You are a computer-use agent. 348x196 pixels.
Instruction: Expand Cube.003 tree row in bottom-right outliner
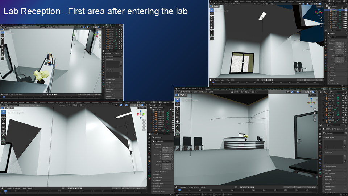[x=324, y=96]
